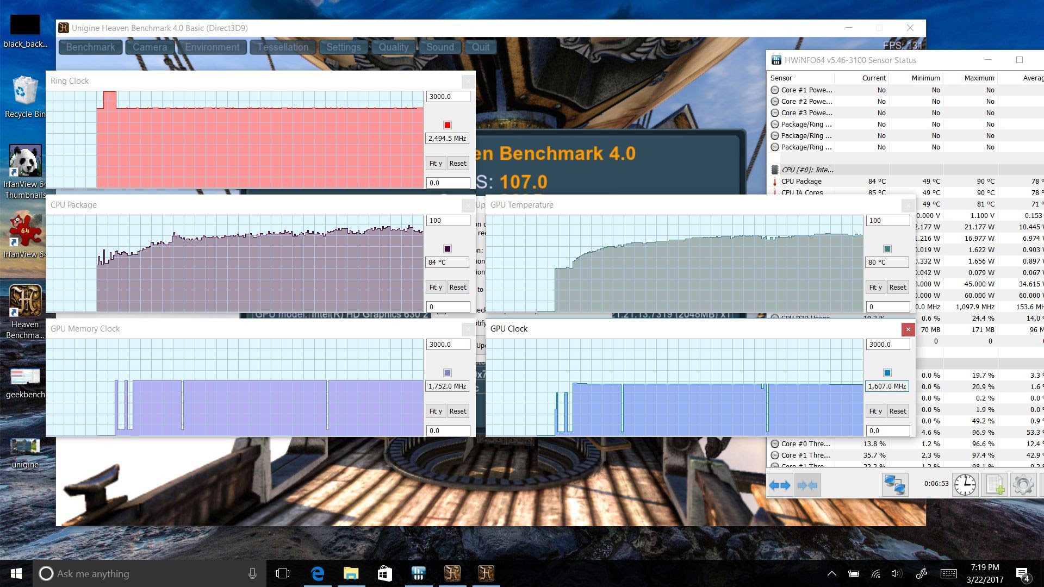Open the Tessellation menu in Heaven

[x=283, y=47]
